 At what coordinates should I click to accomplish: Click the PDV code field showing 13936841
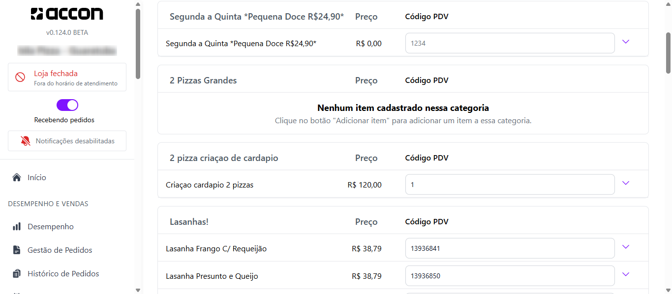(x=510, y=248)
